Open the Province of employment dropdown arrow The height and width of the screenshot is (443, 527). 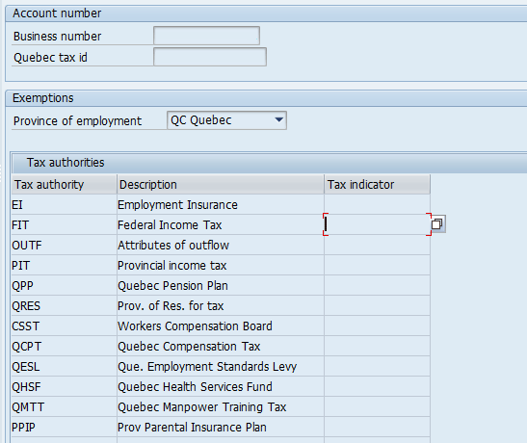(x=278, y=120)
